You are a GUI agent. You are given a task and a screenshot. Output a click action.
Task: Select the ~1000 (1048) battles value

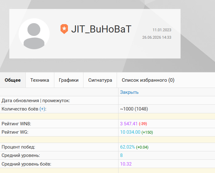click(x=134, y=109)
